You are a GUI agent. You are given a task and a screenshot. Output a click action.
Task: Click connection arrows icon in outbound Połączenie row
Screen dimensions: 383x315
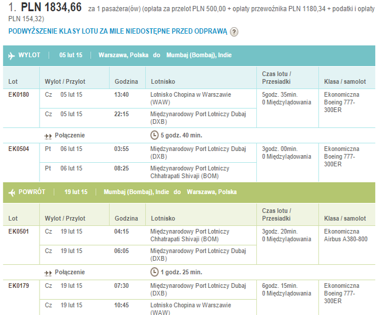point(48,136)
